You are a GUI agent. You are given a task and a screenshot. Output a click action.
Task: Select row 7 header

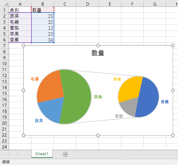4,46
